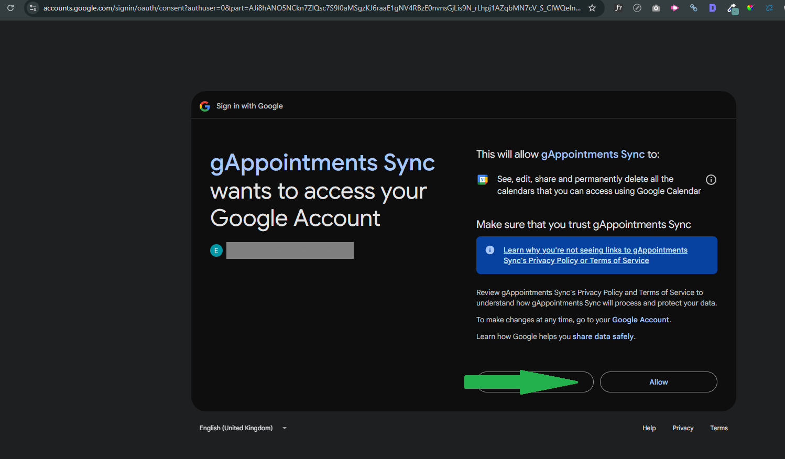Click info icon in blue notice box

(490, 250)
